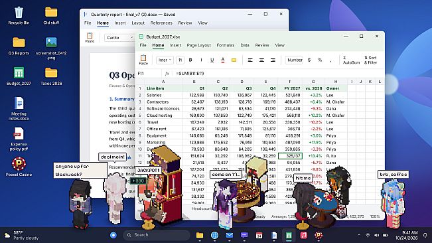Open the weather widget showing 58°F
Image resolution: width=432 pixels, height=243 pixels.
[x=21, y=235]
